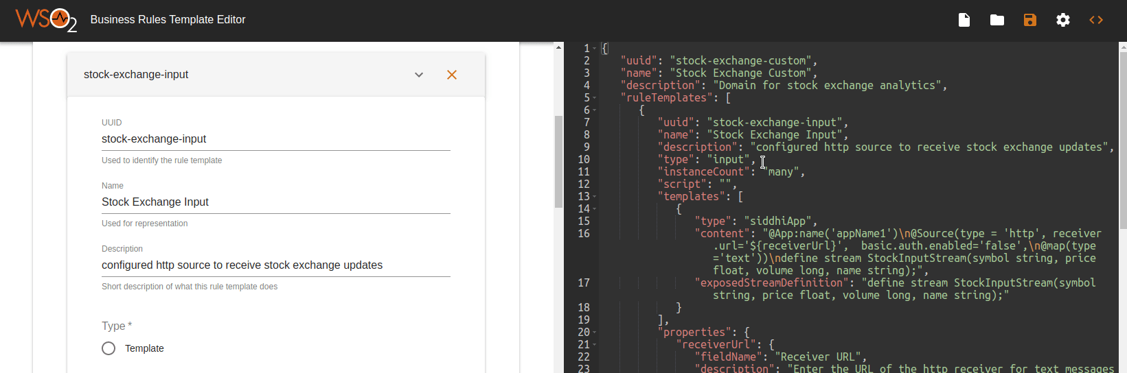Edit the Name field Stock Exchange Input
1127x373 pixels.
pos(276,202)
